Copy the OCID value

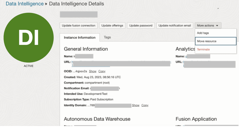point(102,71)
